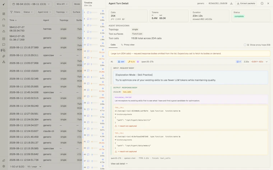Viewport: 273px width, 170px height.
Task: Open the bar chart icon in the sidebar
Action: click(4, 25)
